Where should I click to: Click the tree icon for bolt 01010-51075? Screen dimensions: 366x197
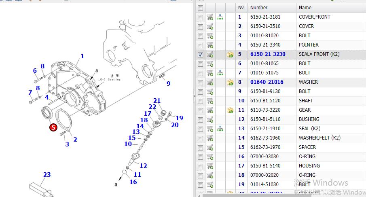[x=220, y=73]
